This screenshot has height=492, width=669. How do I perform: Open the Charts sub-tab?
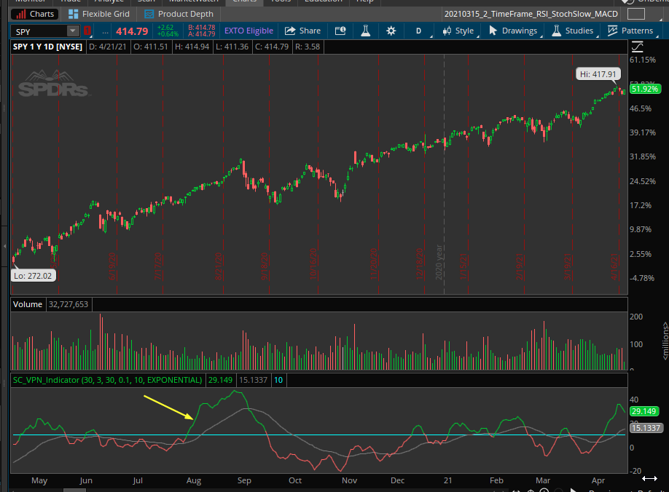pos(35,14)
